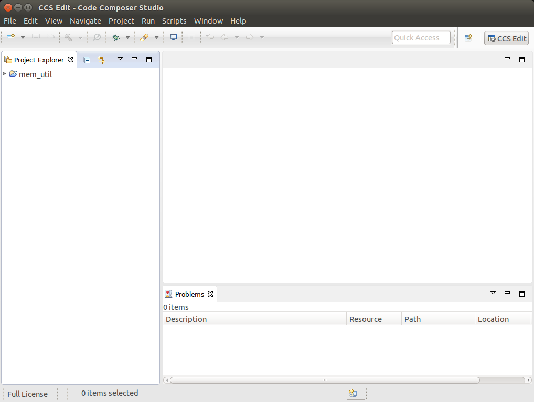Open the Debug dropdown arrow
Screen dimensions: 534x402
point(127,38)
